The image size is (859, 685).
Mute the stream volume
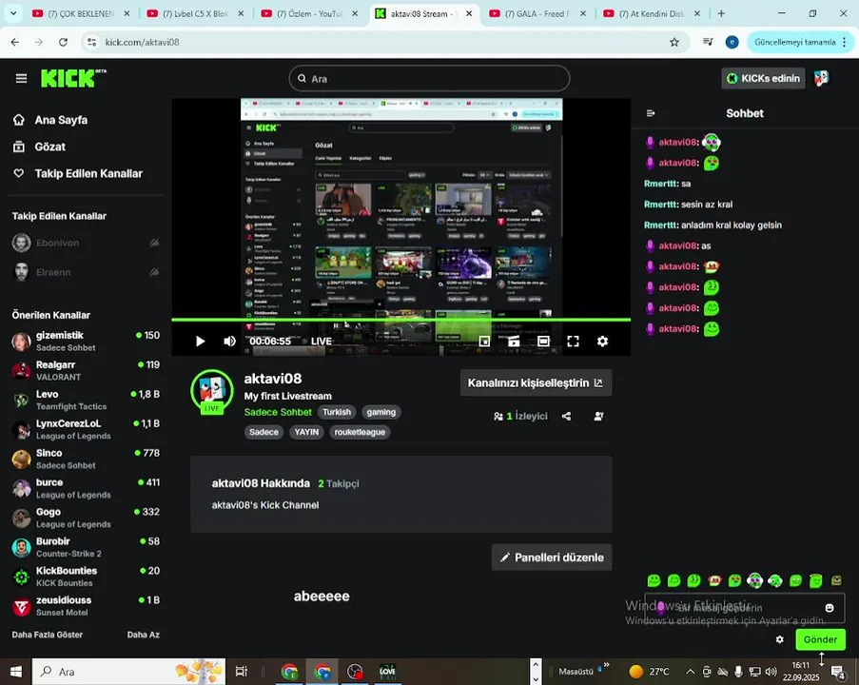(x=229, y=342)
